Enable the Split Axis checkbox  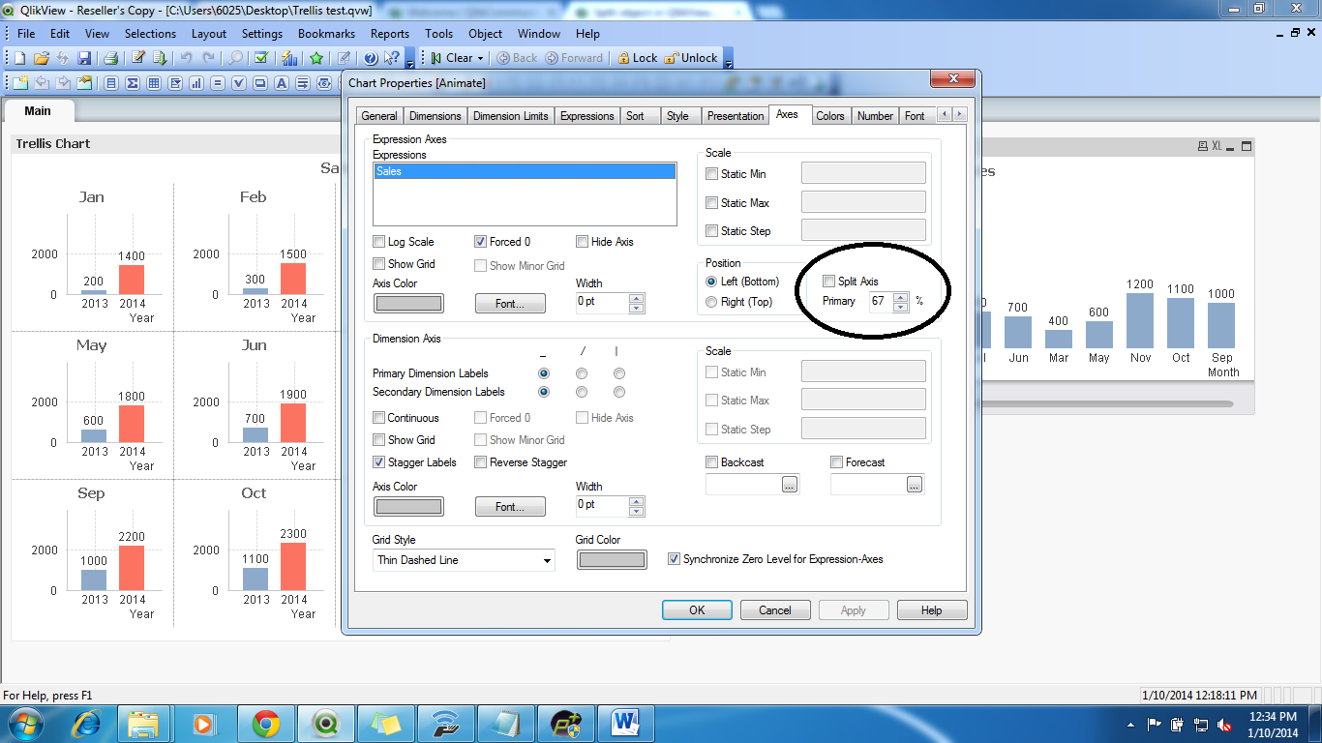click(x=828, y=282)
